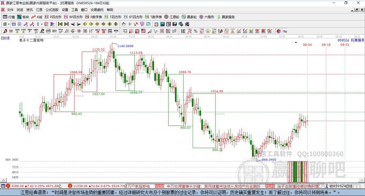Select the red pencil drawing tool
Image resolution: width=365 pixels, height=196 pixels.
pyautogui.click(x=5, y=31)
